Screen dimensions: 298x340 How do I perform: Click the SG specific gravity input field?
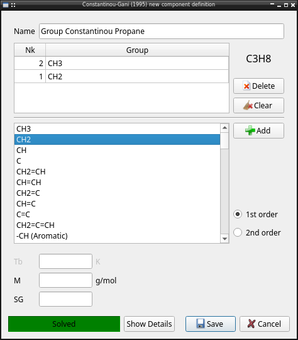[65, 299]
